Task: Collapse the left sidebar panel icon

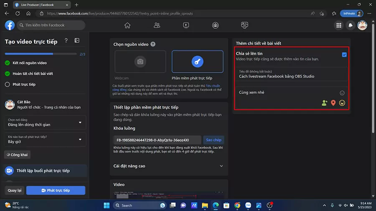Action: tap(77, 41)
